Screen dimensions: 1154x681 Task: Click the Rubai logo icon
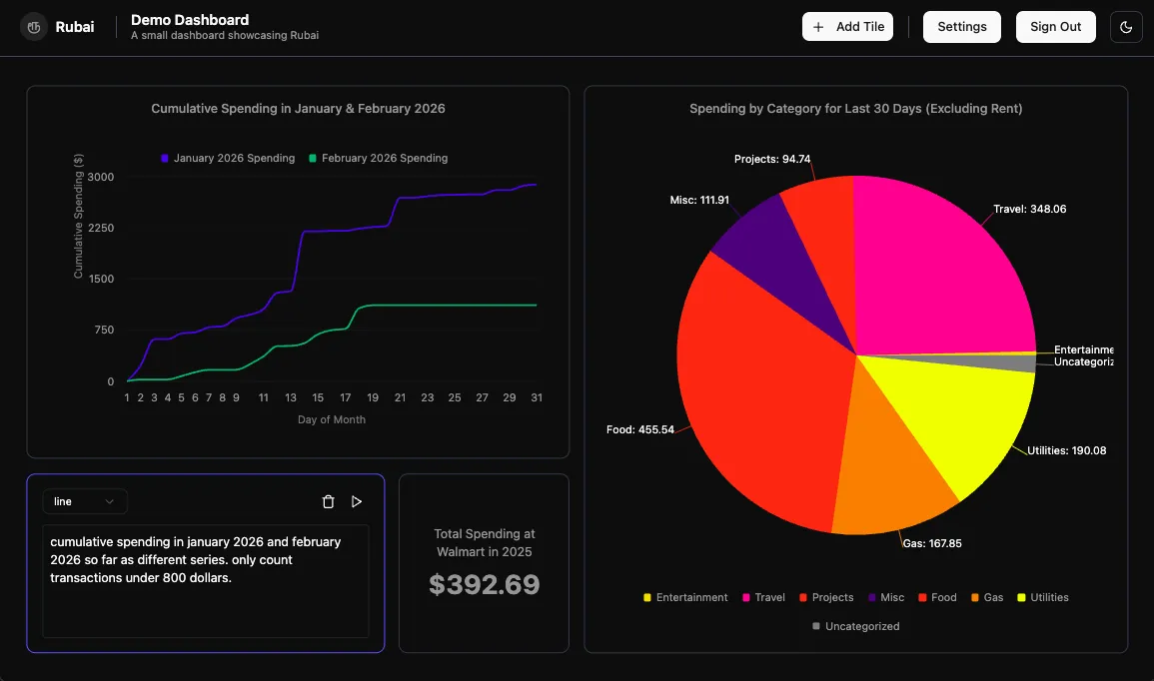point(34,27)
